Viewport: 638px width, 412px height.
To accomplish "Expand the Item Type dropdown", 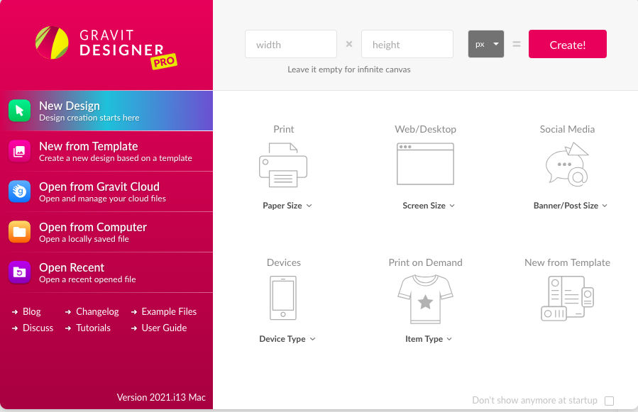I will [x=429, y=339].
